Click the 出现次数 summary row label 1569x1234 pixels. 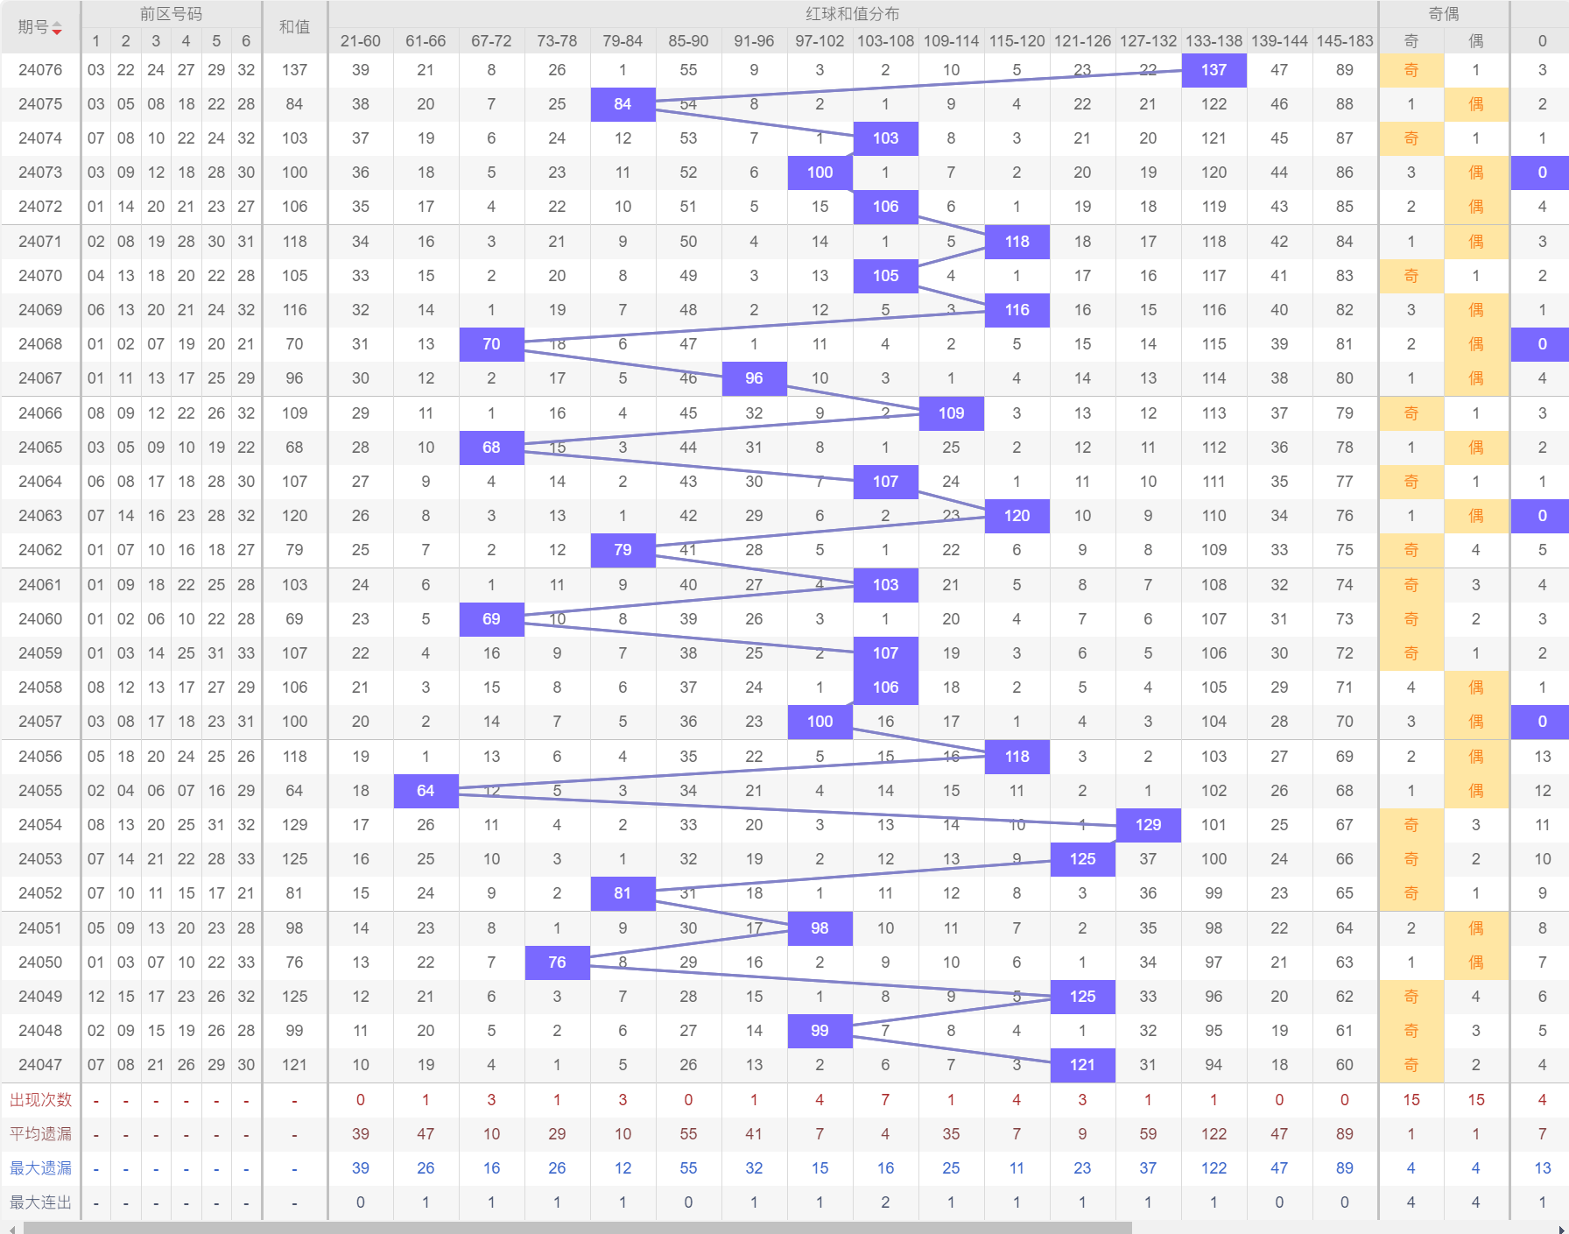40,1100
